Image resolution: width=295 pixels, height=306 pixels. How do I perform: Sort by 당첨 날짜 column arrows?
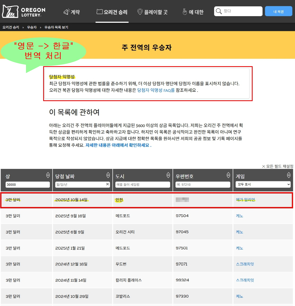[x=108, y=175]
